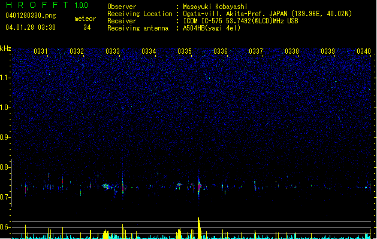Click time marker 0331

coord(41,51)
